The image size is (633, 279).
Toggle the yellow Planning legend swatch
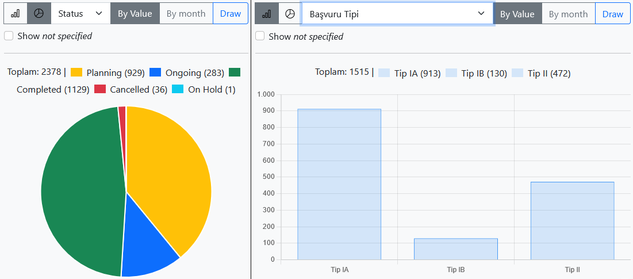tap(76, 72)
